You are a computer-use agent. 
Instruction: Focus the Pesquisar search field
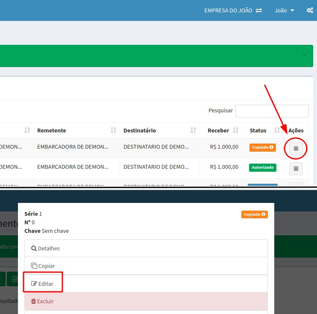click(x=272, y=111)
